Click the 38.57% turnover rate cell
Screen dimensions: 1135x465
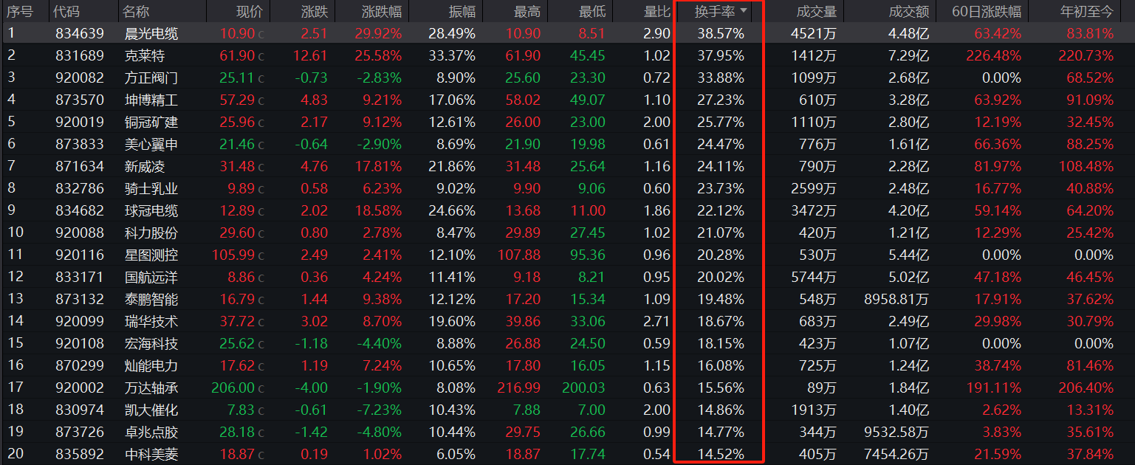point(721,33)
